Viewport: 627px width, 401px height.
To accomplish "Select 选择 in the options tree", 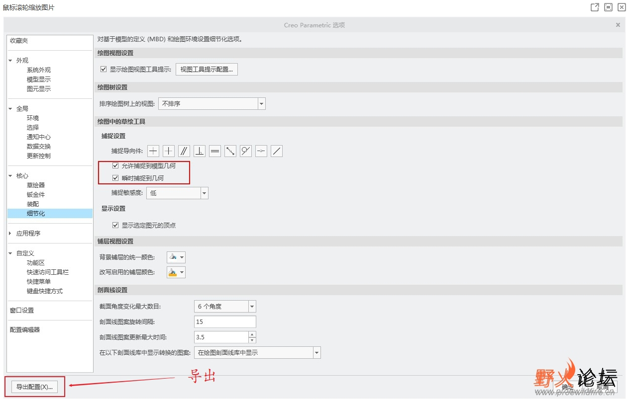I will coord(33,128).
